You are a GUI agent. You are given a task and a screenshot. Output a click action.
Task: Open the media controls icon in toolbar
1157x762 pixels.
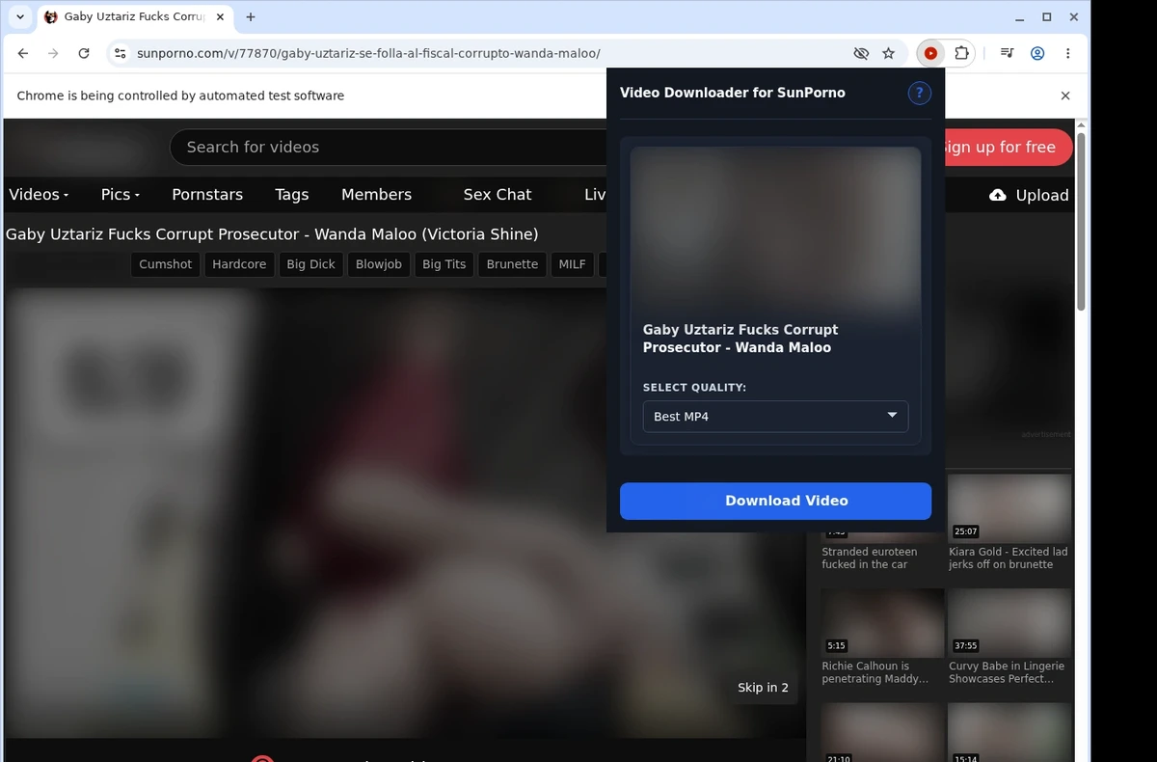pyautogui.click(x=1007, y=54)
